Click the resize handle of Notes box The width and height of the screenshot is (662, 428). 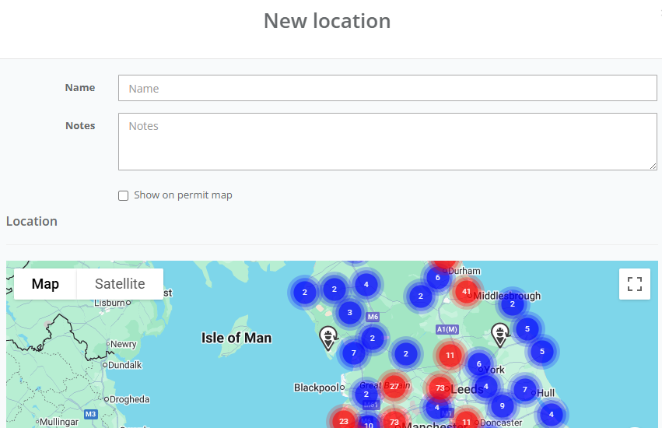653,166
